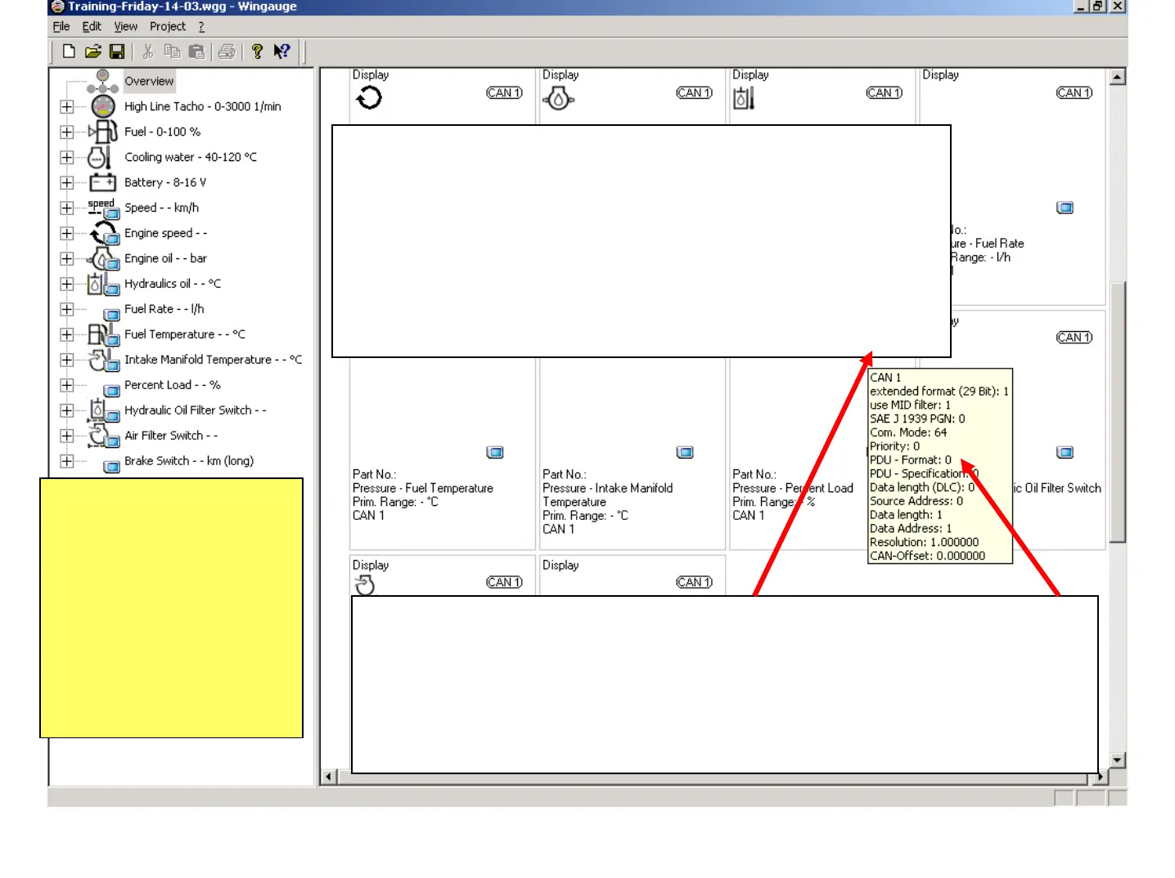Select Fuel Temperature - - °C item
1175x878 pixels.
185,334
